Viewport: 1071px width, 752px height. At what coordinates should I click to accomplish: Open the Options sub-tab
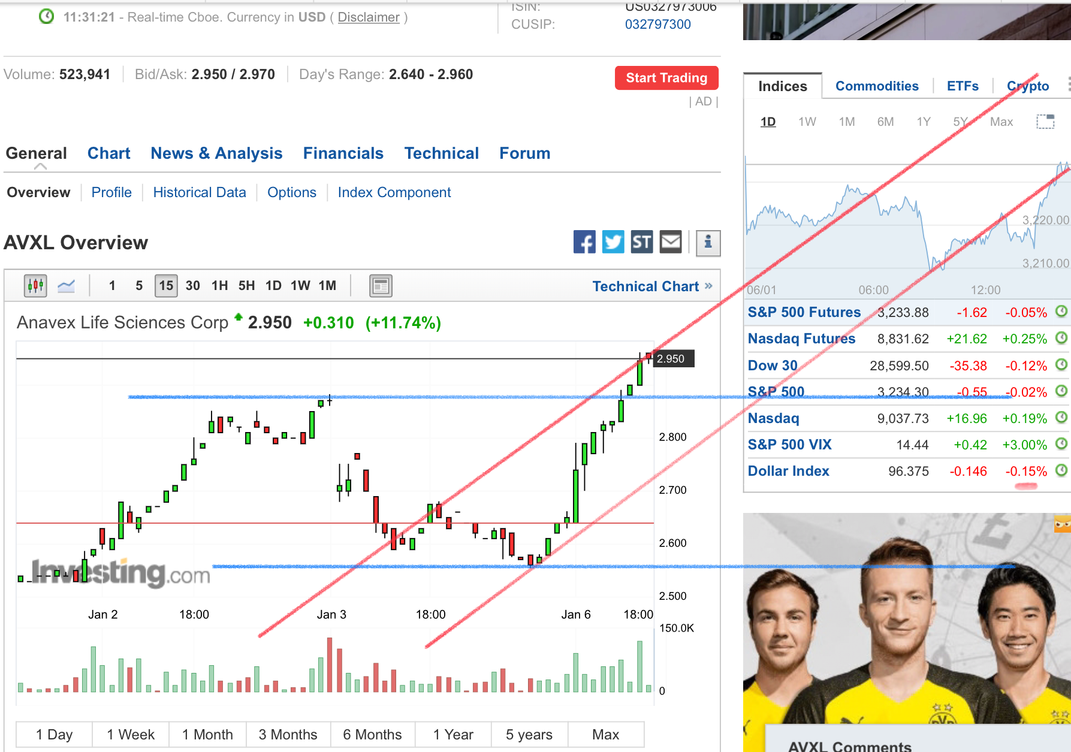292,192
